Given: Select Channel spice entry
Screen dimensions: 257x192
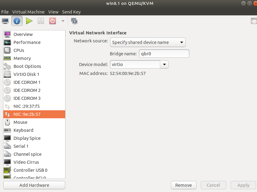Looking at the screenshot, I should click(34, 154).
